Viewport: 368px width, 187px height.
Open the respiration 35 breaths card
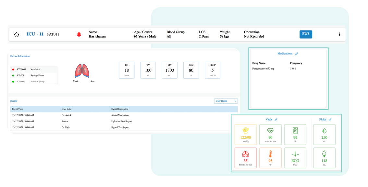245,158
